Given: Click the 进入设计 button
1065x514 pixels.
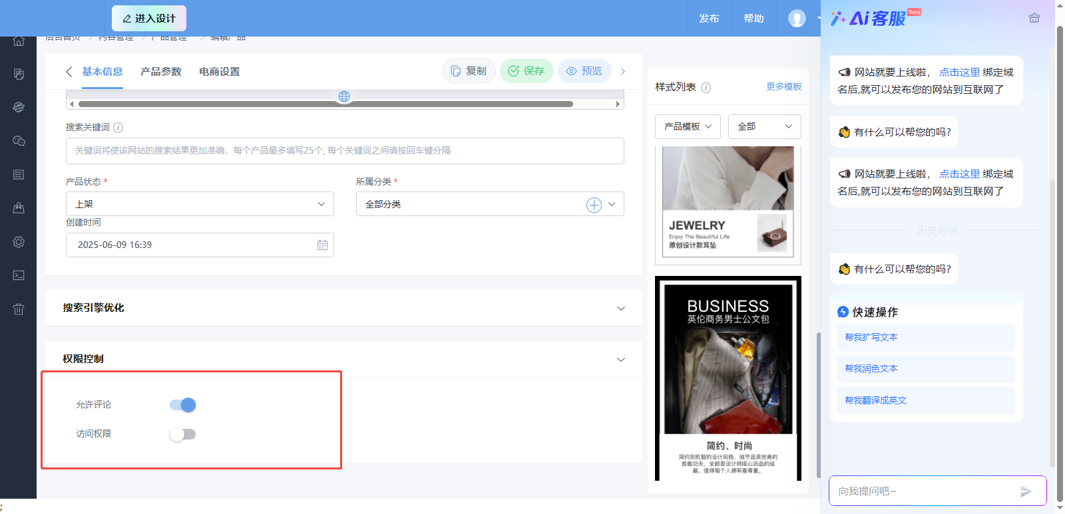Looking at the screenshot, I should pyautogui.click(x=149, y=19).
